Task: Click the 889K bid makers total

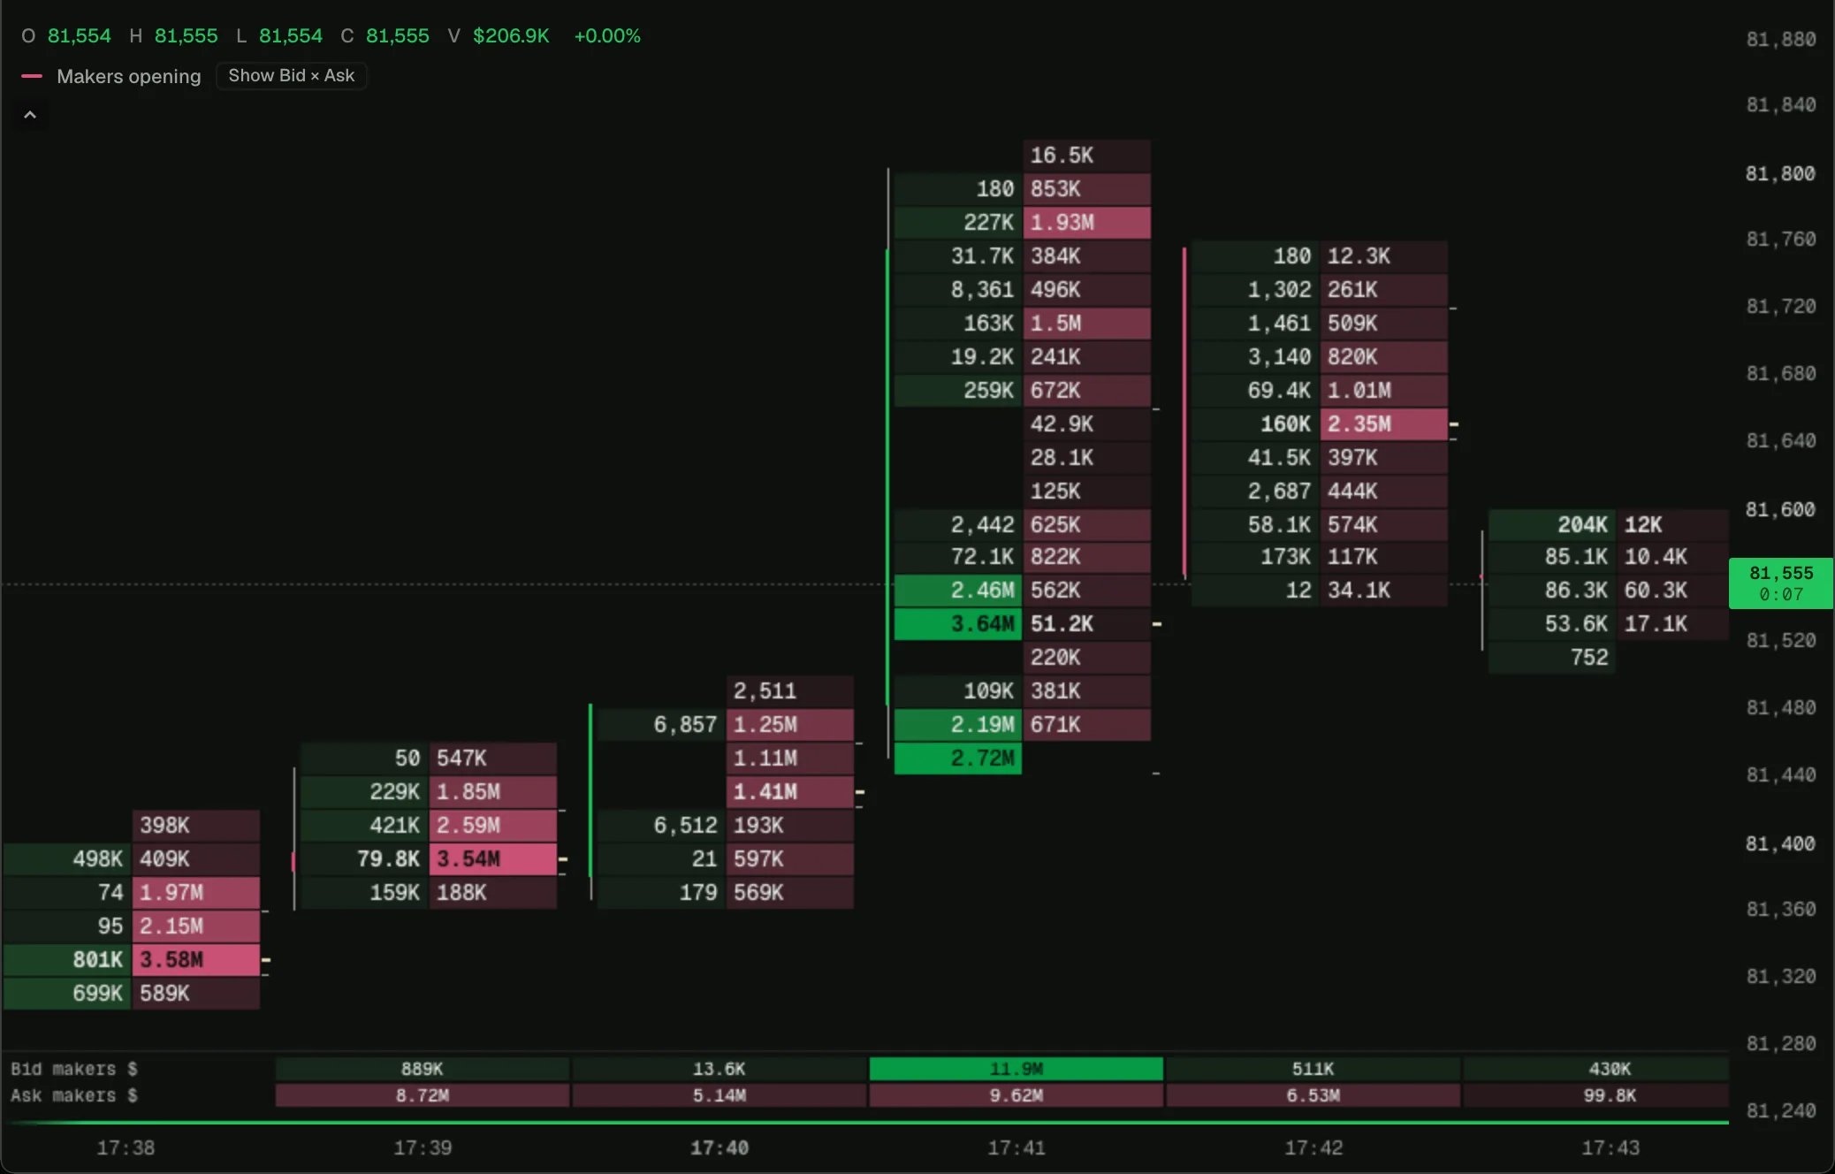Action: point(423,1069)
